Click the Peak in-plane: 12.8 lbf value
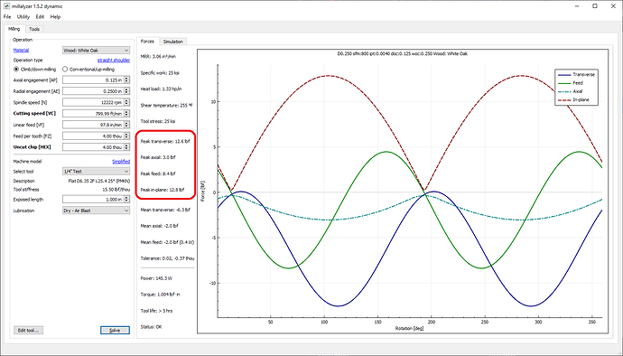 point(163,190)
